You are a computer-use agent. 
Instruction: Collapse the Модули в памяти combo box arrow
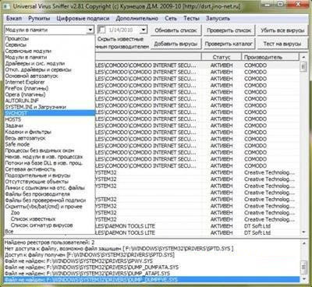click(90, 30)
